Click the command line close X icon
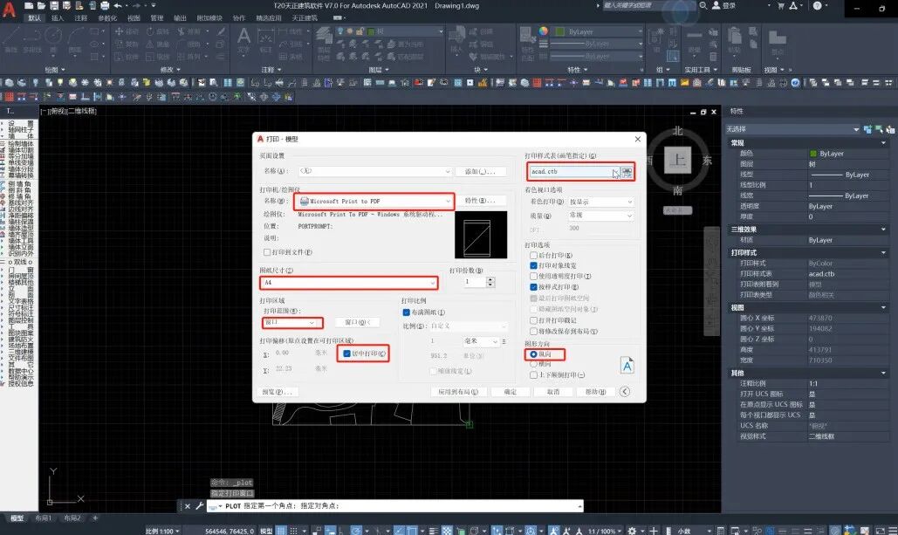This screenshot has width=898, height=535. coord(187,506)
